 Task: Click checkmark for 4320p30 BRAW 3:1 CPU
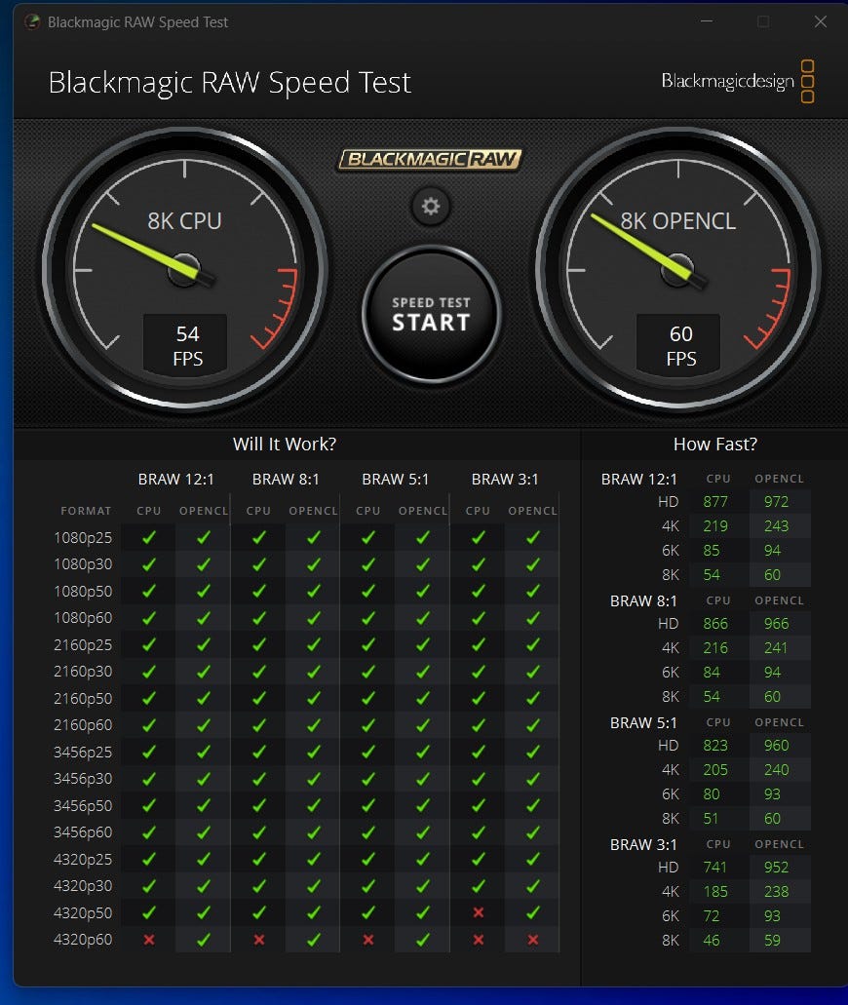coord(479,886)
